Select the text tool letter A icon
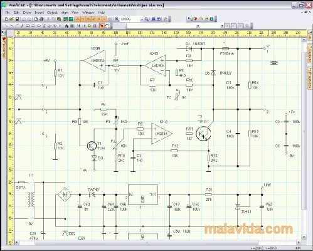This screenshot has height=251, width=313. 66,26
